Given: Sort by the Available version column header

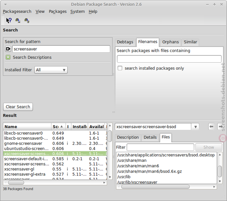Looking at the screenshot, I should (96, 127).
